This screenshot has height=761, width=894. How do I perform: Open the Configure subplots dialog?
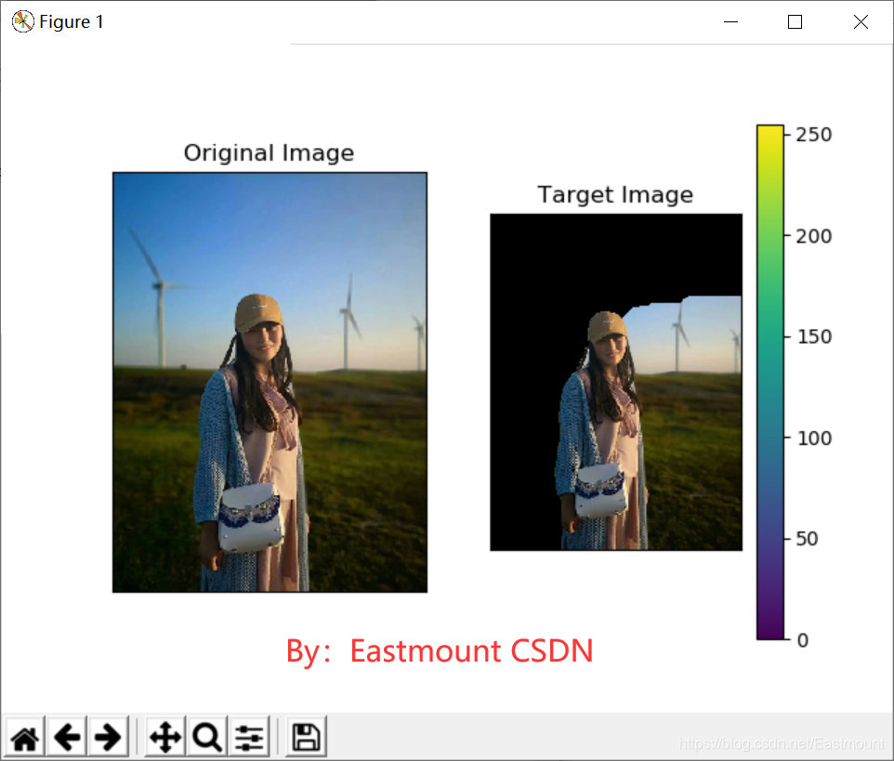click(249, 737)
